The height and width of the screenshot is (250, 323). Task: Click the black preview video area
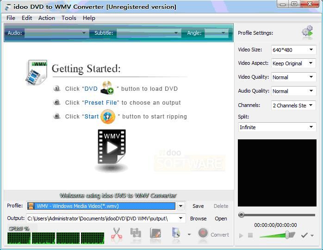(x=277, y=173)
